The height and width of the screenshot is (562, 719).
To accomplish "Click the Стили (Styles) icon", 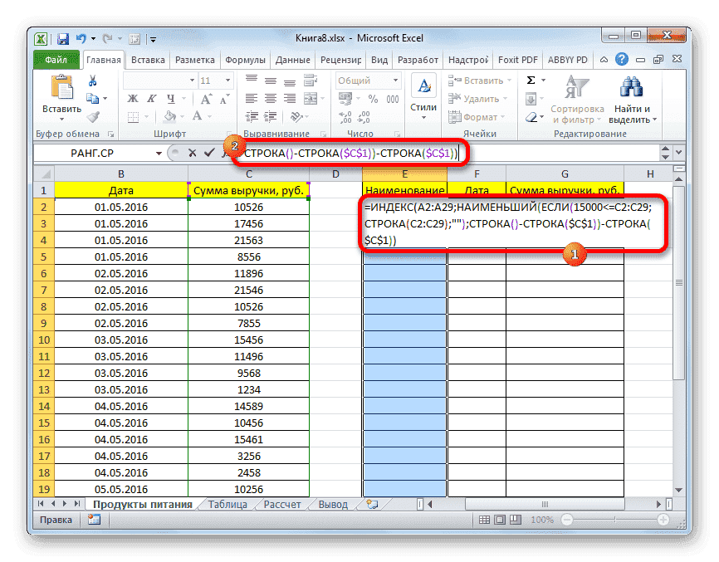I will [423, 86].
